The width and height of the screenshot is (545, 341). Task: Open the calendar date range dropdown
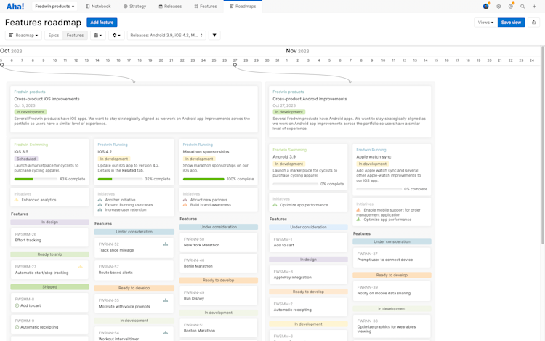click(x=98, y=35)
